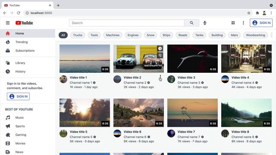Image resolution: width=276 pixels, height=155 pixels.
Task: Click the search magnifier button
Action: tap(191, 23)
